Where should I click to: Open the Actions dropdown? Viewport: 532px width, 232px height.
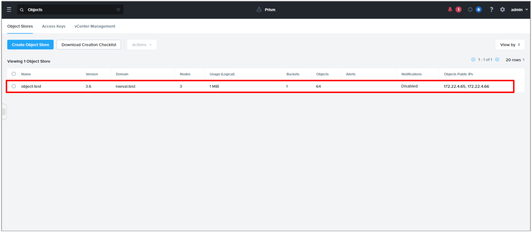142,45
